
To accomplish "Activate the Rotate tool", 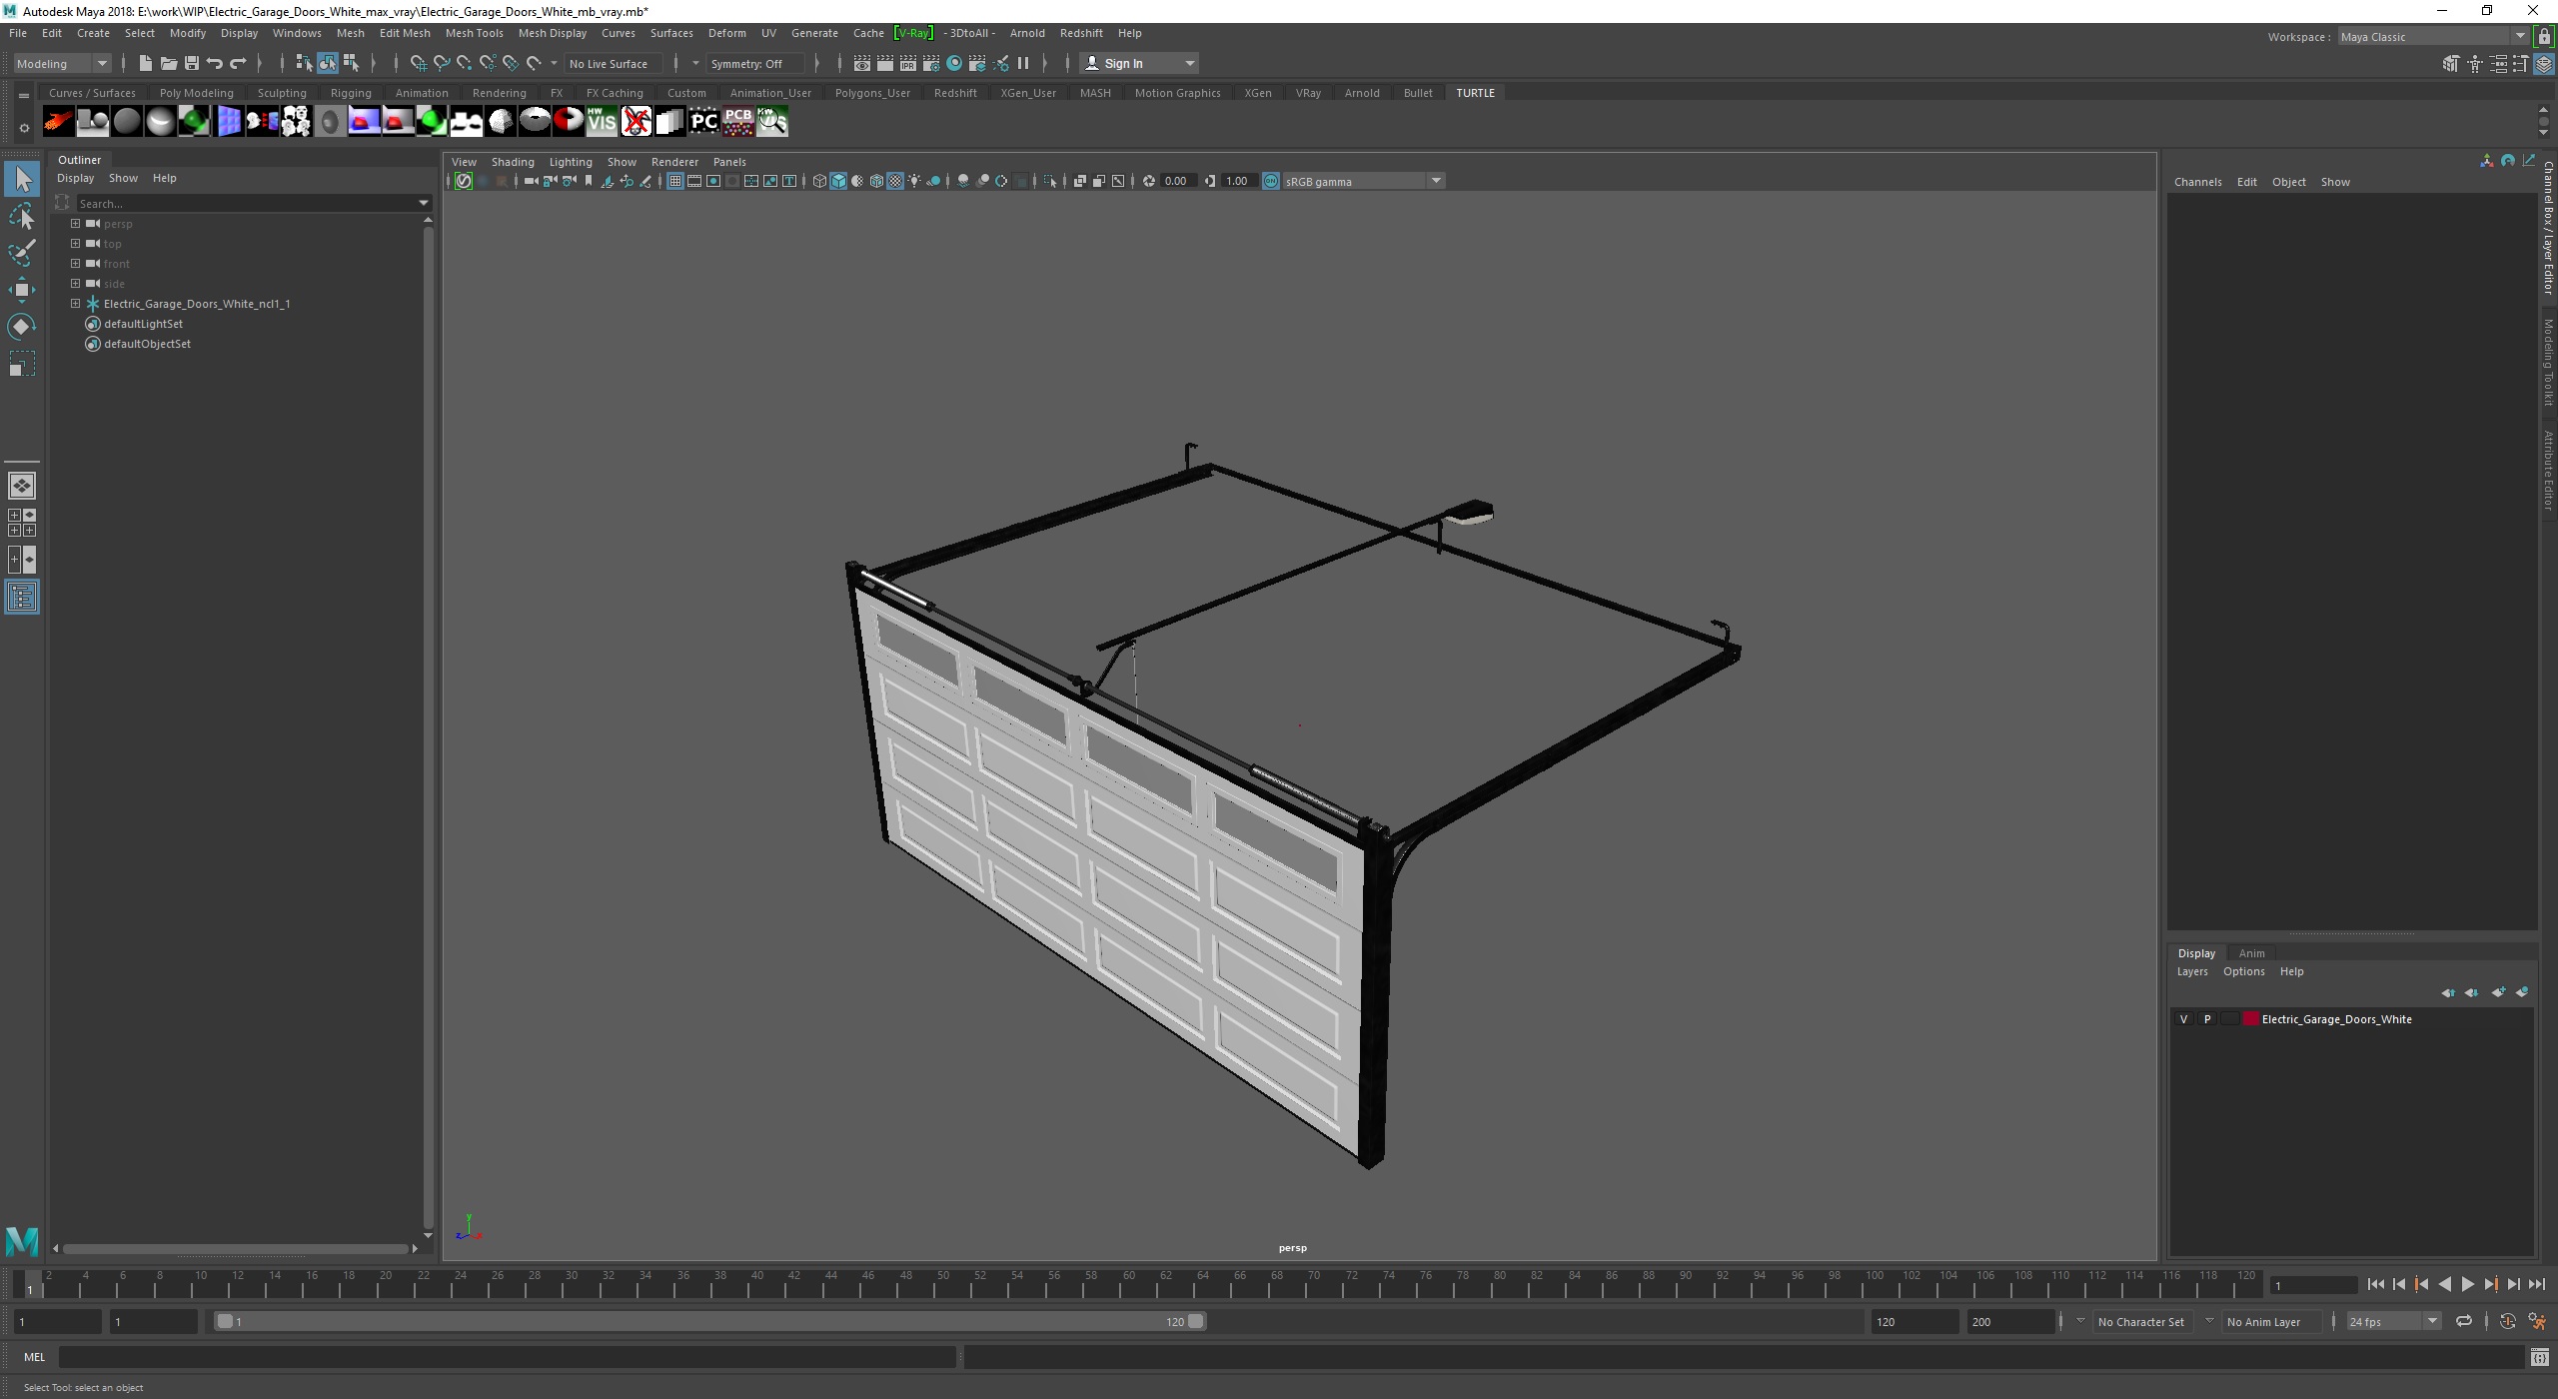I will 22,327.
